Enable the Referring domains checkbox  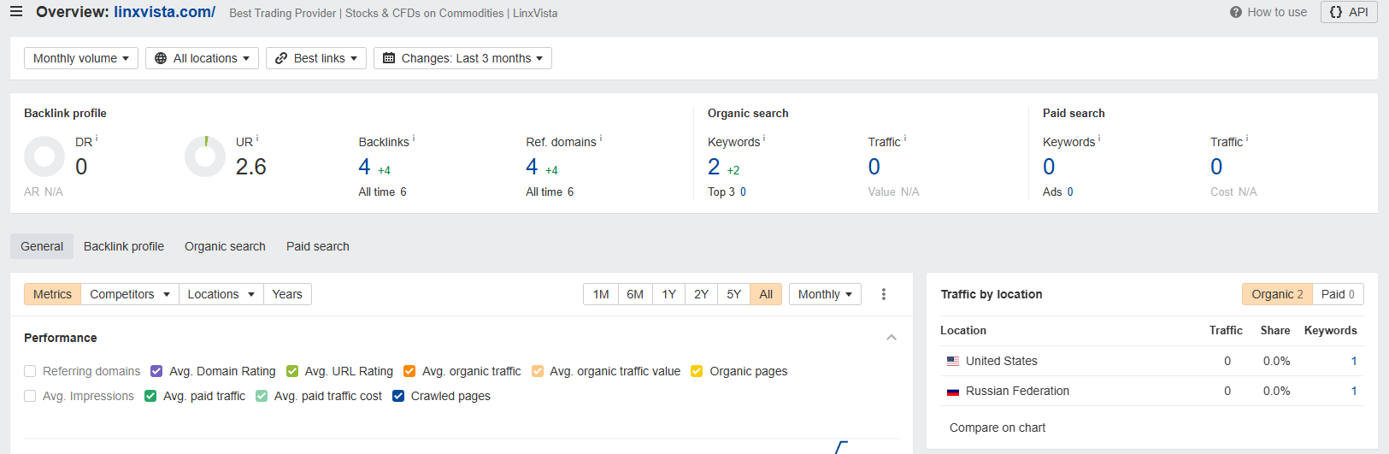click(x=30, y=371)
